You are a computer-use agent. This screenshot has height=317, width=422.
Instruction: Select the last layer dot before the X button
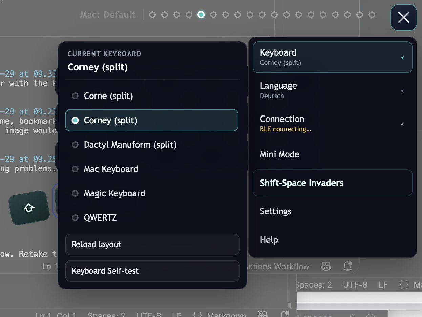pos(372,15)
